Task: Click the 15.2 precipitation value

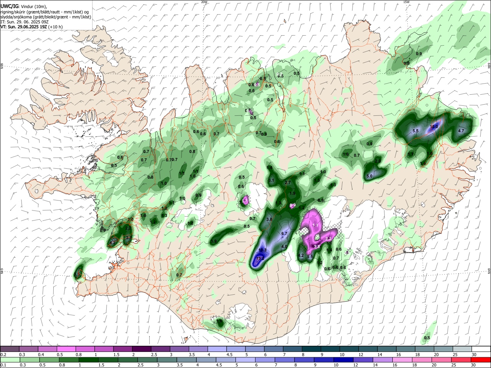Action: pyautogui.click(x=260, y=259)
